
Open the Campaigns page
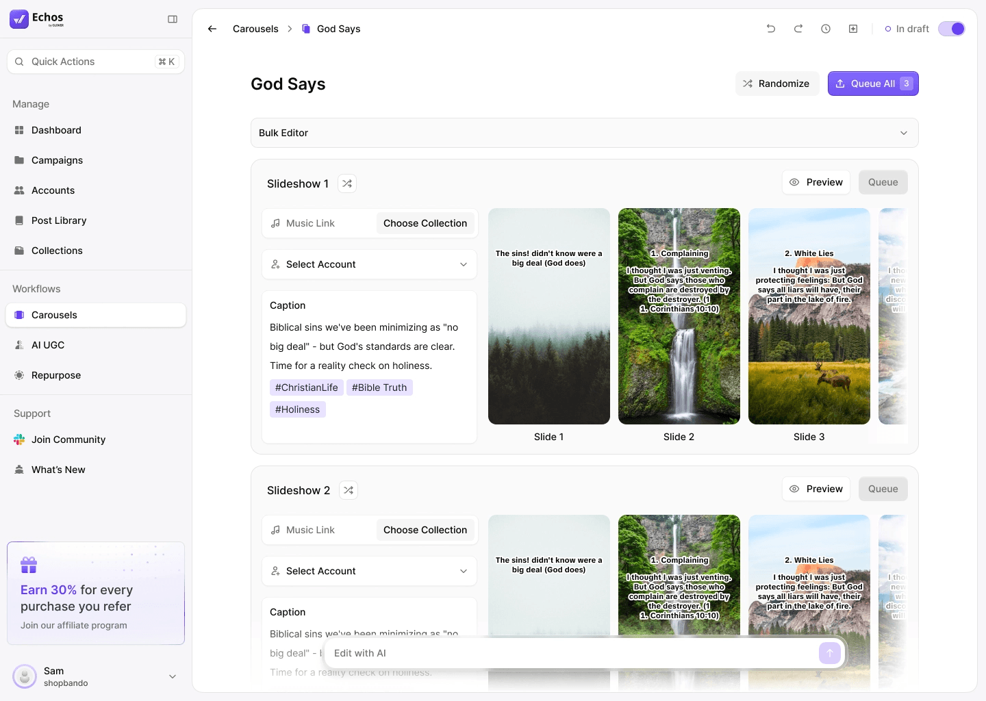point(96,160)
